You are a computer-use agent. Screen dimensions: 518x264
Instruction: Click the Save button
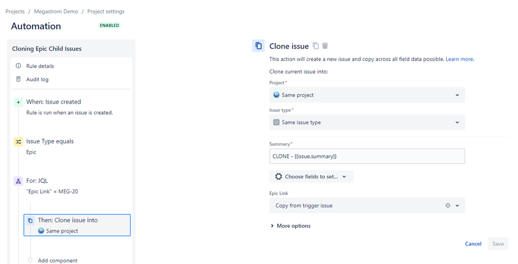coord(498,244)
